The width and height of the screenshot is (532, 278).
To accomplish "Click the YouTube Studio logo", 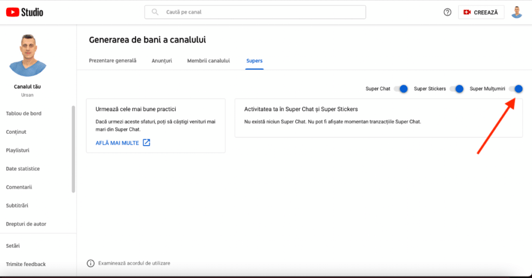I will point(24,12).
